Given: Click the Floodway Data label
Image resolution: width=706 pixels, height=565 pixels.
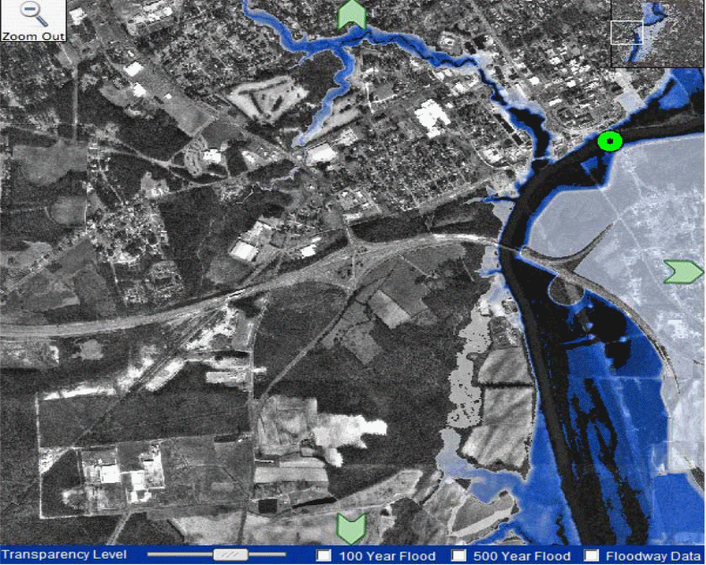Looking at the screenshot, I should coord(653,556).
